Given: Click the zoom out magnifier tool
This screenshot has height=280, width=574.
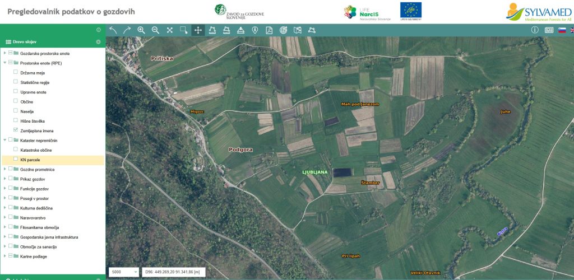Looking at the screenshot, I should click(155, 30).
